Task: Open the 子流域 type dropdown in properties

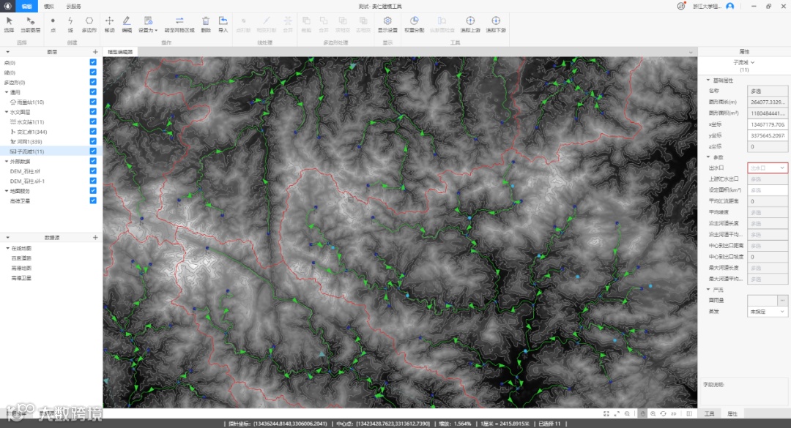Action: [x=744, y=62]
